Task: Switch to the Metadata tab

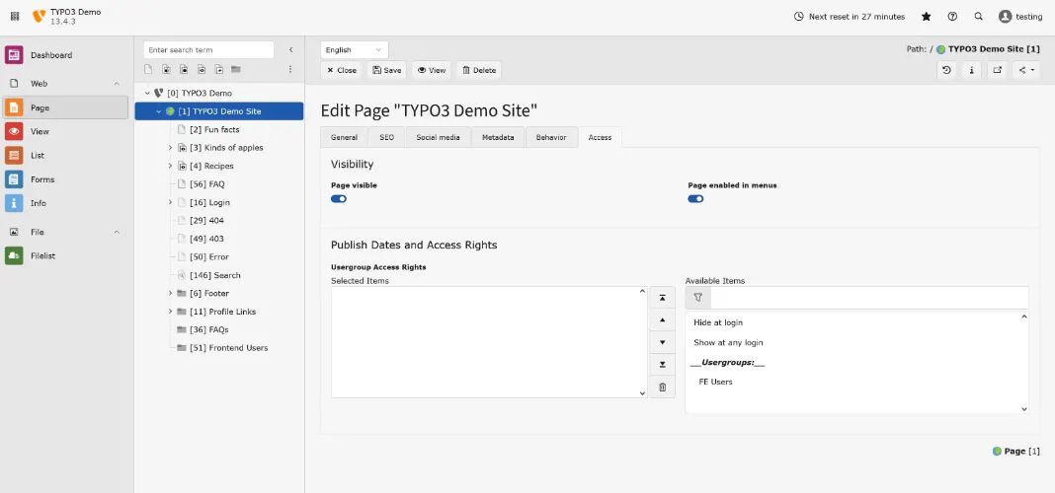Action: pyautogui.click(x=498, y=137)
